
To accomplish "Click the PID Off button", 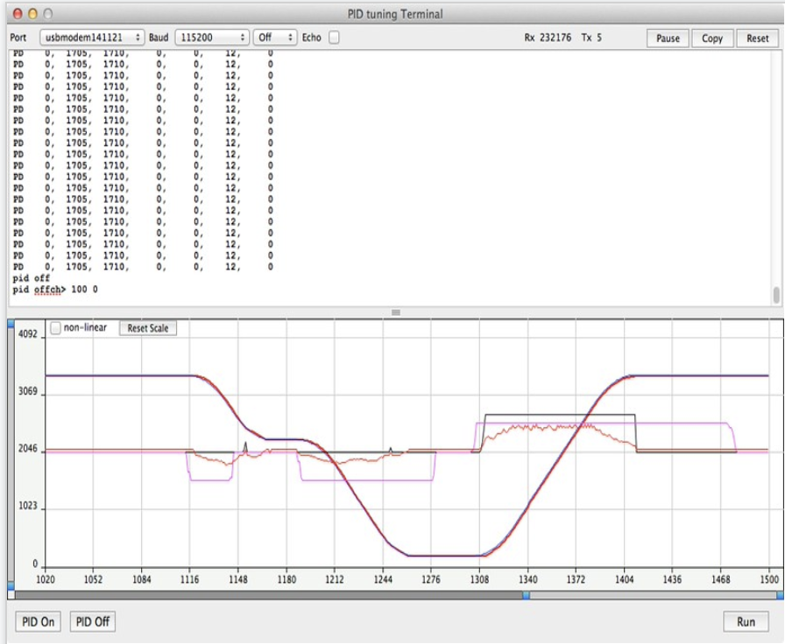I will 93,621.
